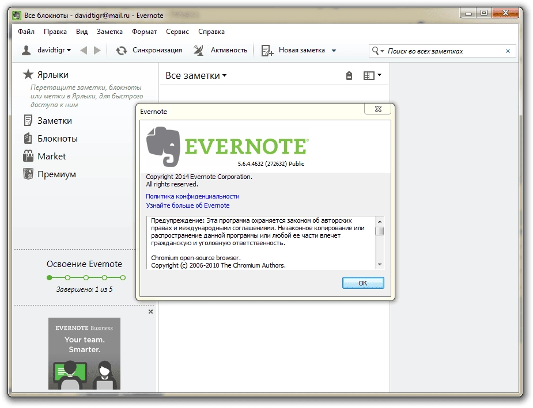Open the Справка menu
Viewport: 533px width, 408px height.
[211, 32]
